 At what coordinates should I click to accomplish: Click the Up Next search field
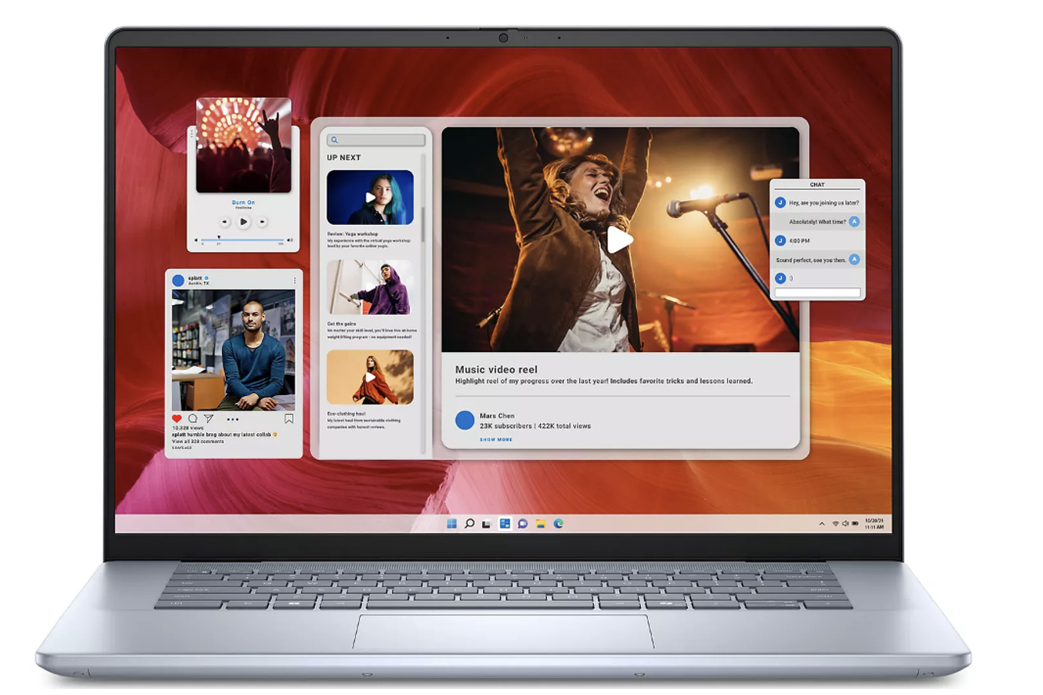(376, 140)
